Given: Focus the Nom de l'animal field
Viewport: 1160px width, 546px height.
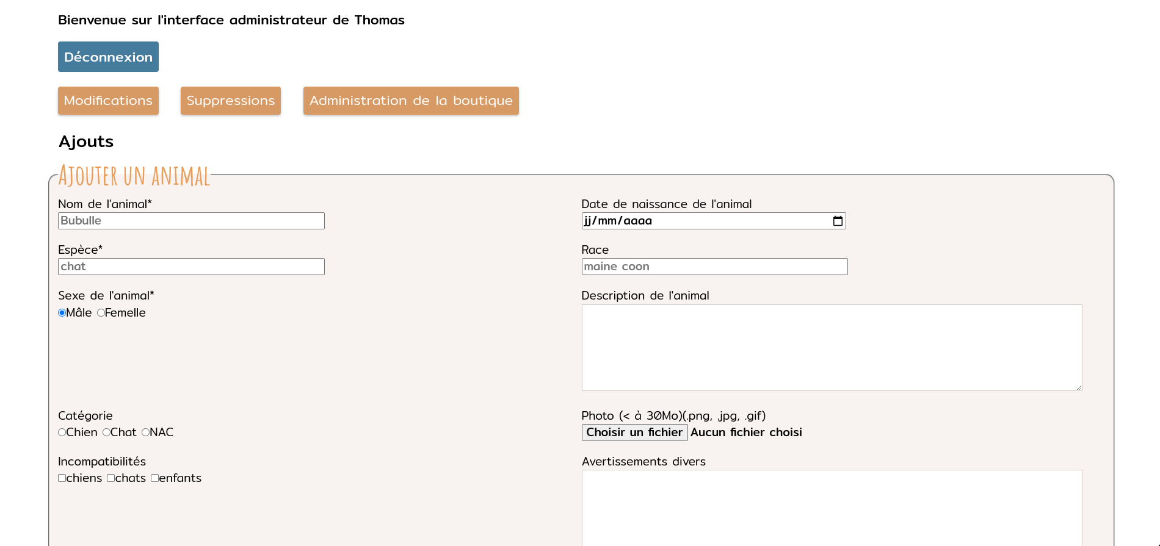Looking at the screenshot, I should pos(191,221).
